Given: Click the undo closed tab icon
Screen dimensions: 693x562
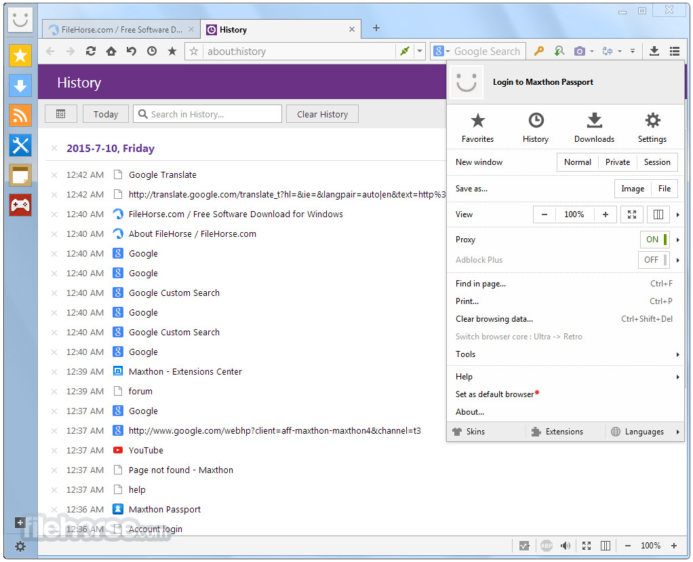Looking at the screenshot, I should click(x=132, y=52).
